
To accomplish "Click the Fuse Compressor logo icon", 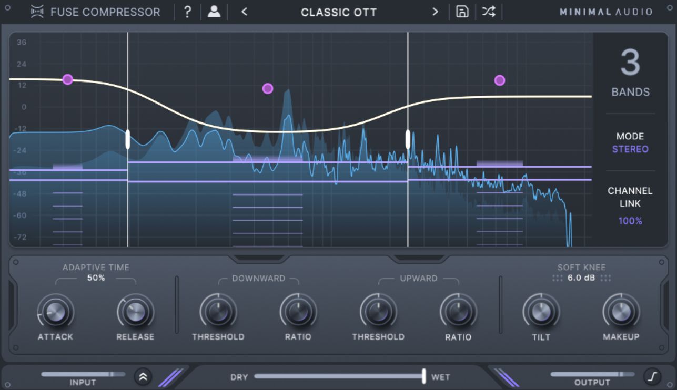I will tap(37, 12).
